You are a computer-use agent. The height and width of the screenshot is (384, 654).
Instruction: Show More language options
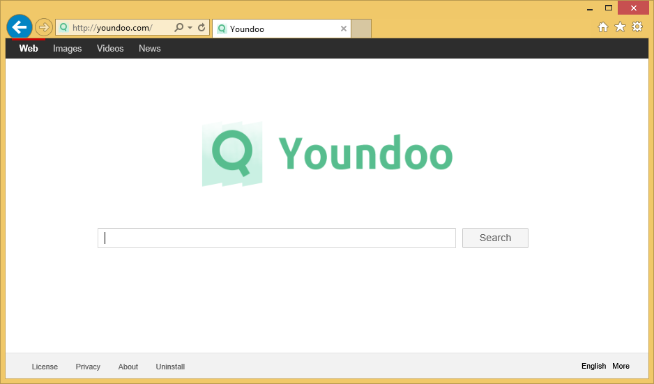(x=621, y=366)
